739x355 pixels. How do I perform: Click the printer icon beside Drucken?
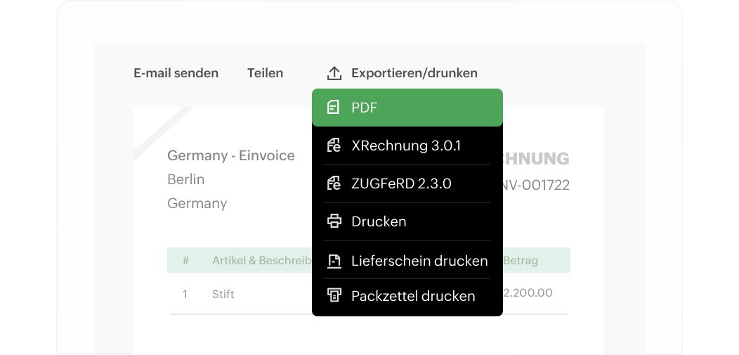(x=334, y=221)
